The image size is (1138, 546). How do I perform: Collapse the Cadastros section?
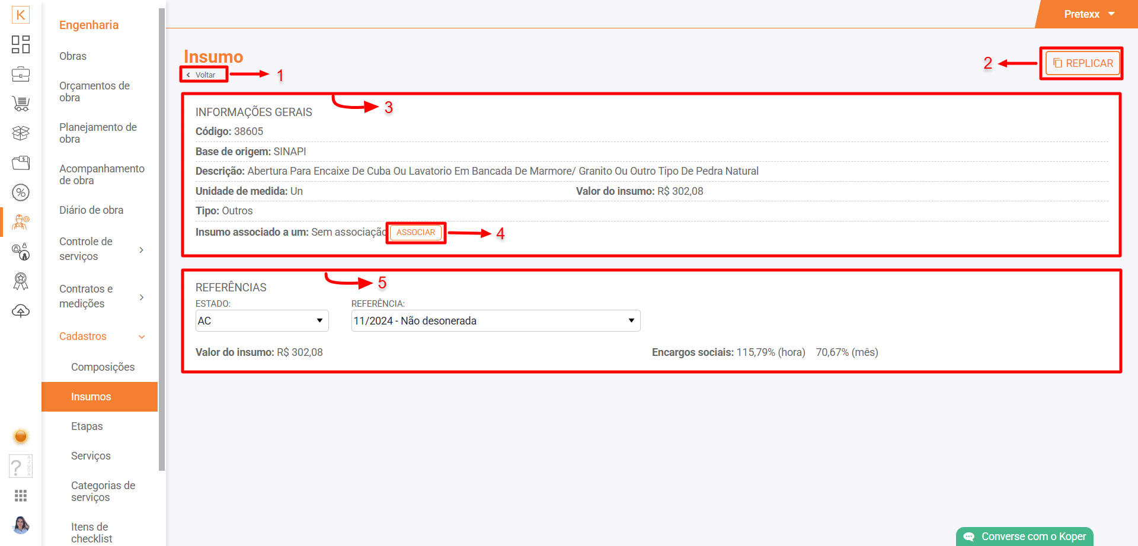tap(102, 336)
